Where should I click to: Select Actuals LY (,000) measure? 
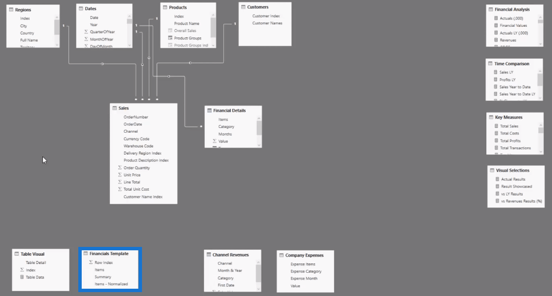(514, 33)
